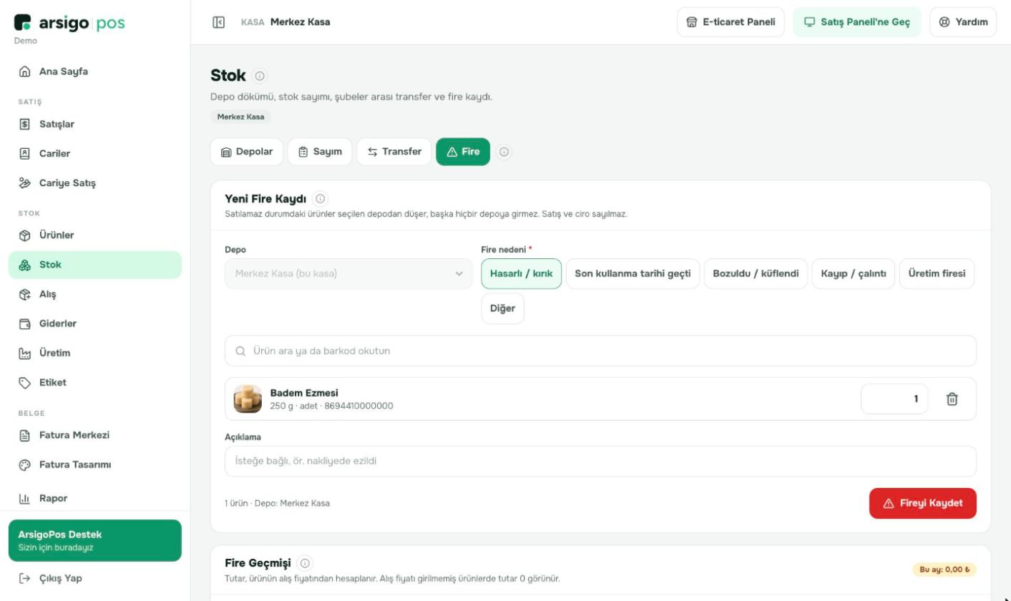Select the Fire tab

click(x=463, y=152)
